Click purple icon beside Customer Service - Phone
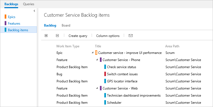 [x=101, y=60]
